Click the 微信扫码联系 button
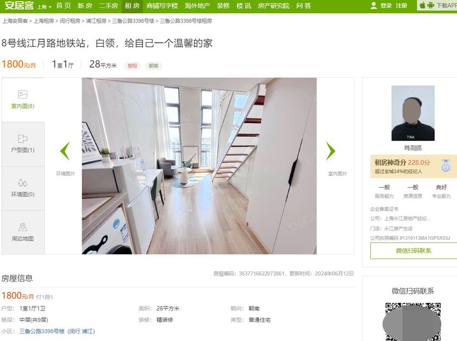457x341 pixels. click(413, 251)
